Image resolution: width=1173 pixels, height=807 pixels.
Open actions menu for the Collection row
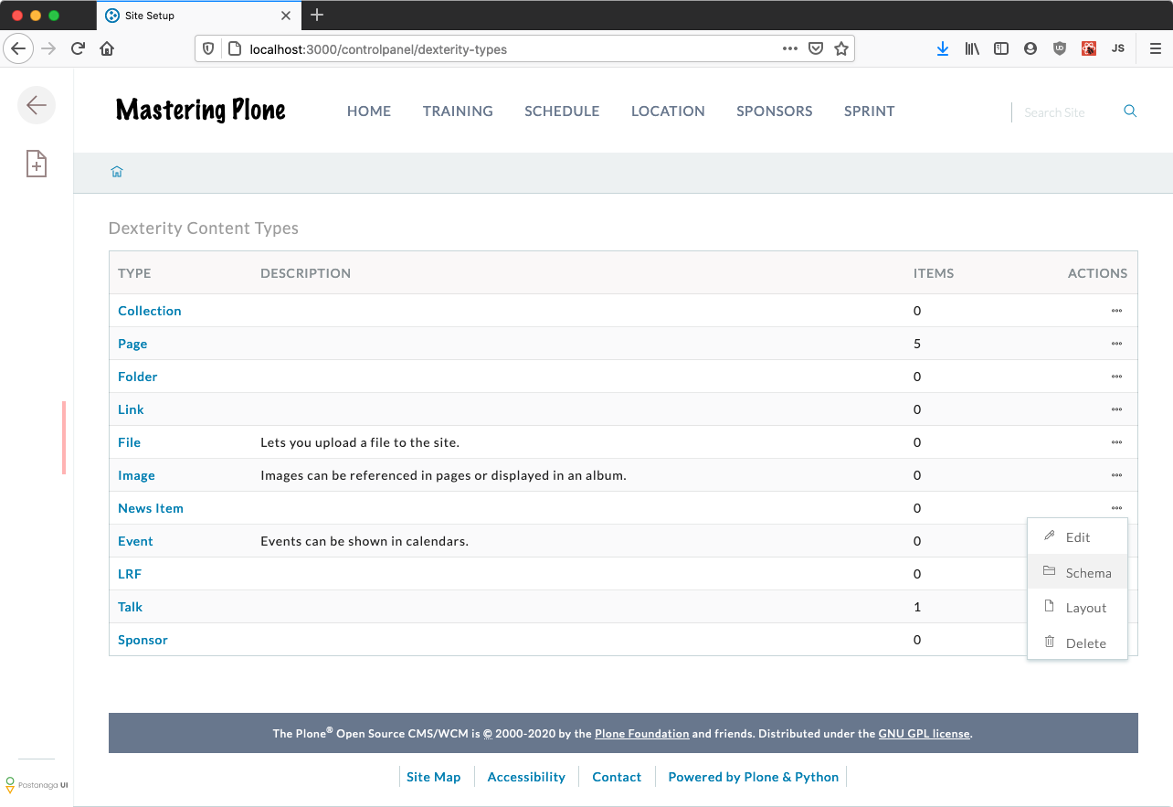coord(1116,311)
